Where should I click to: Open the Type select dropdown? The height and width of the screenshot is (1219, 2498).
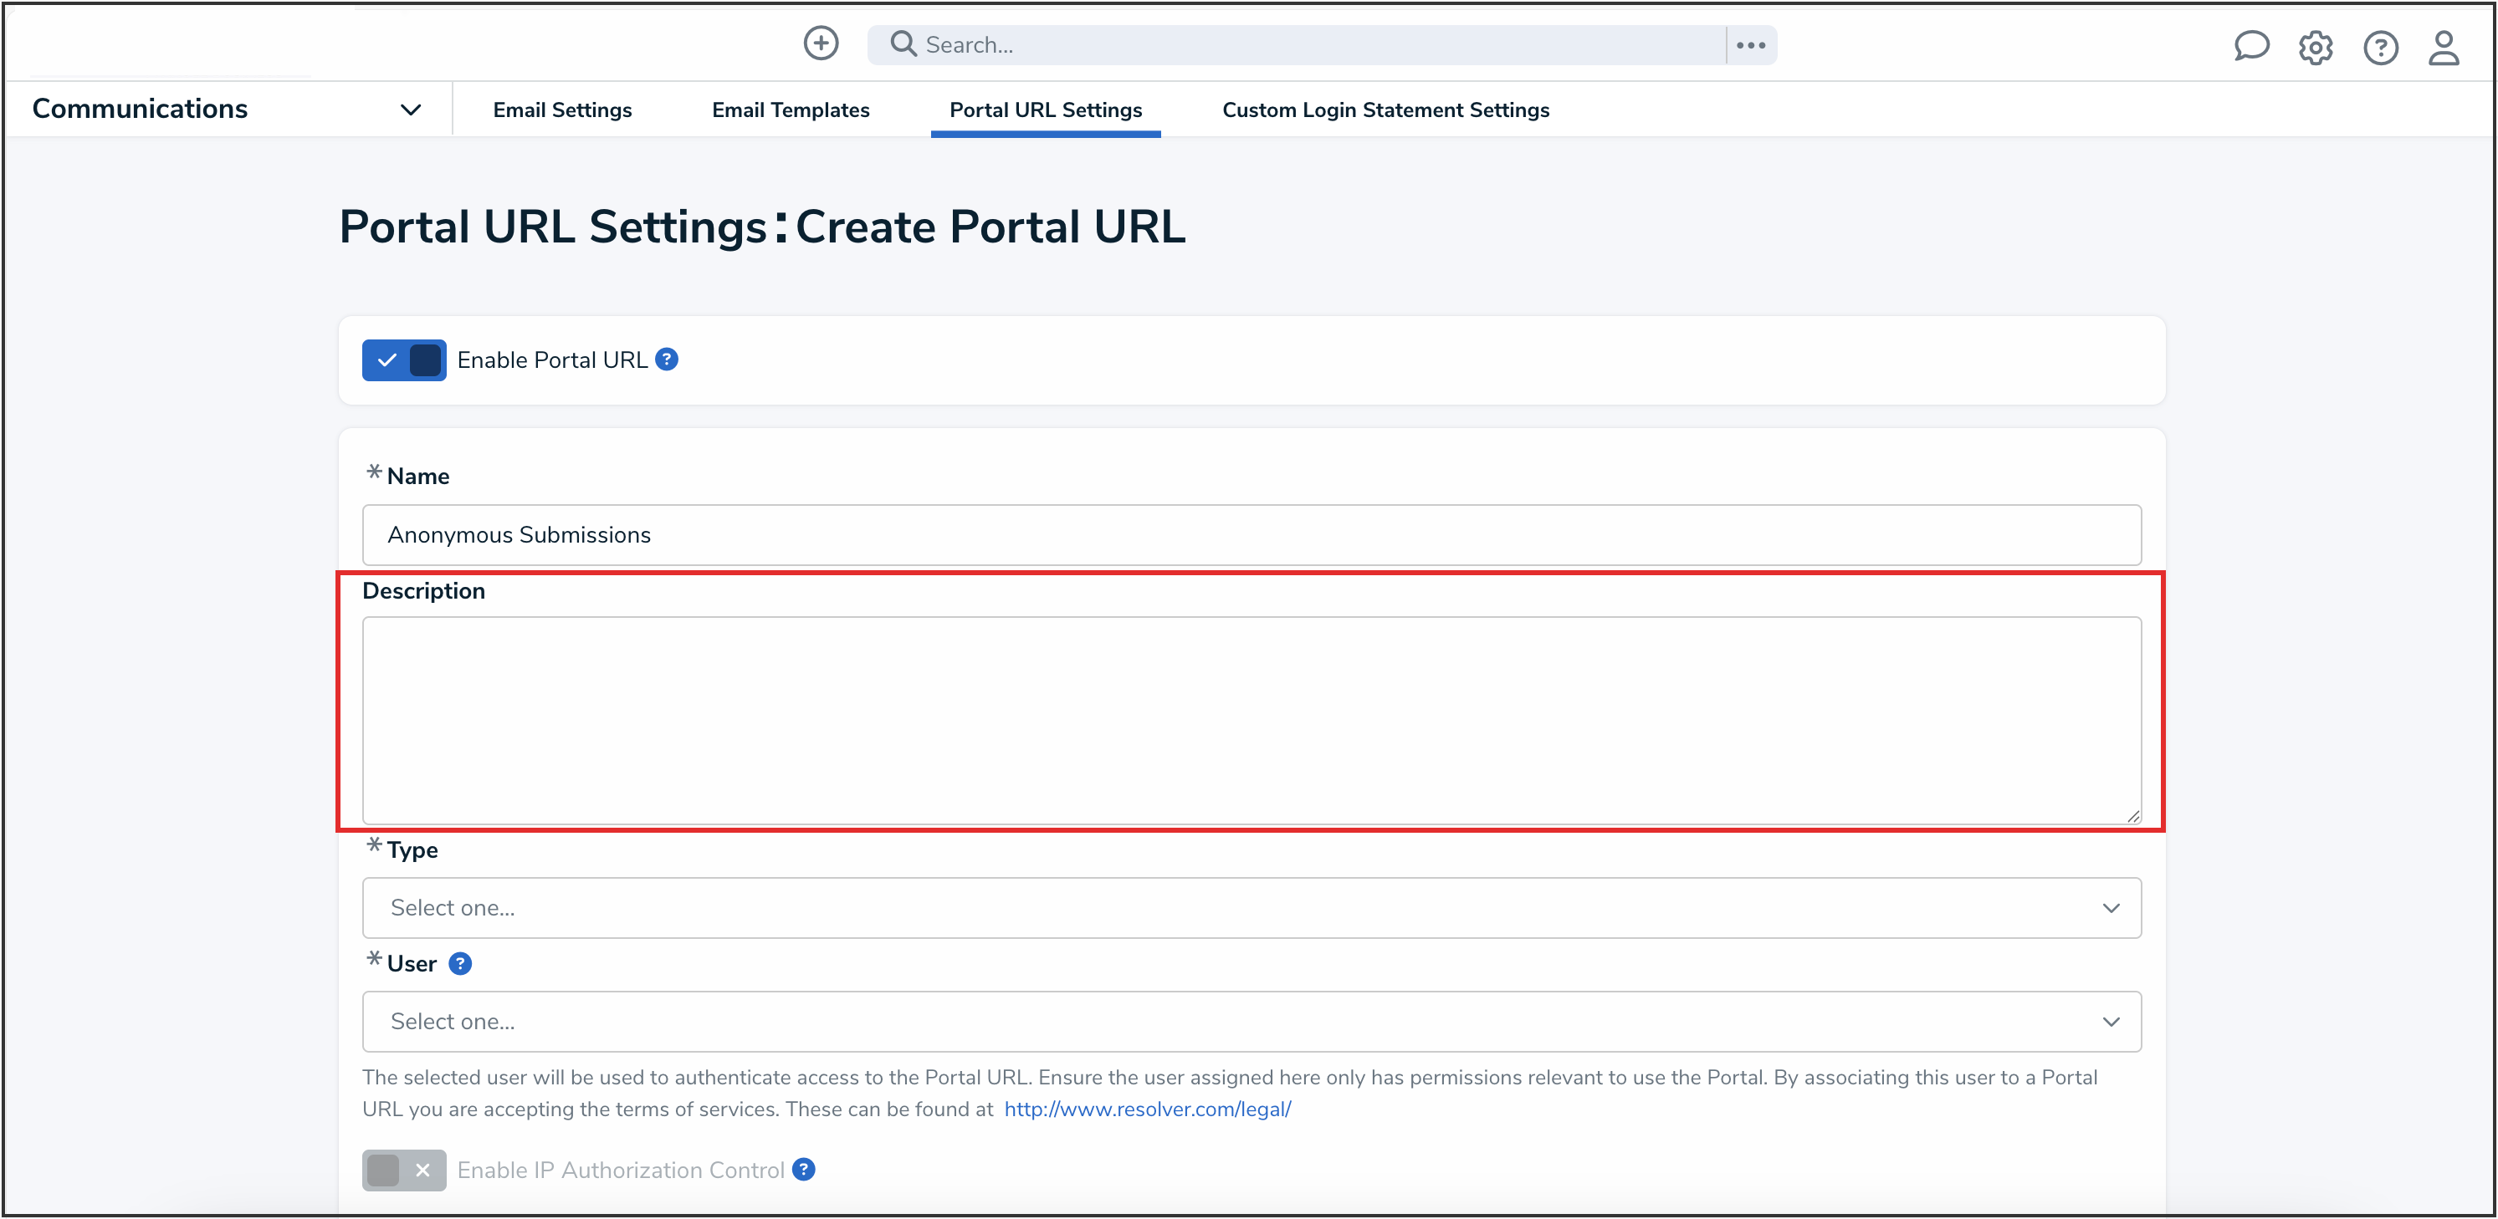[1251, 907]
